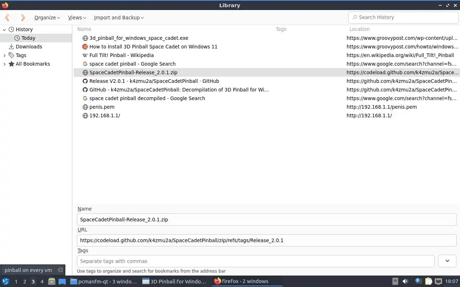460x287 pixels.
Task: Click the codeload.github.com location cell
Action: pos(402,72)
